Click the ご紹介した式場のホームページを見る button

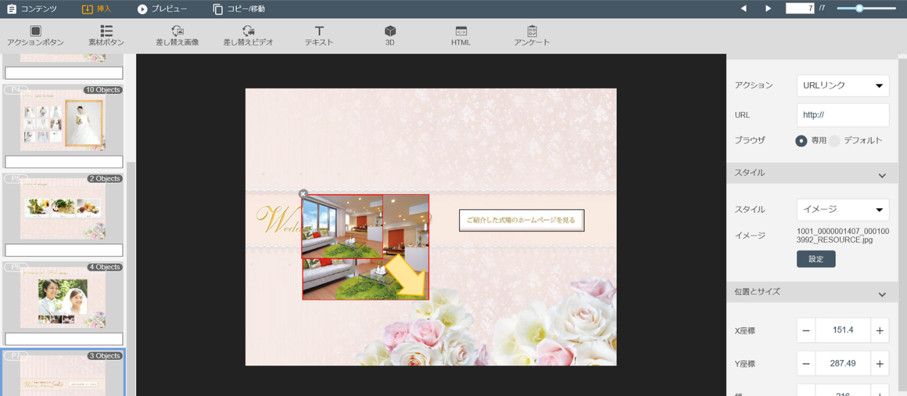[x=521, y=220]
